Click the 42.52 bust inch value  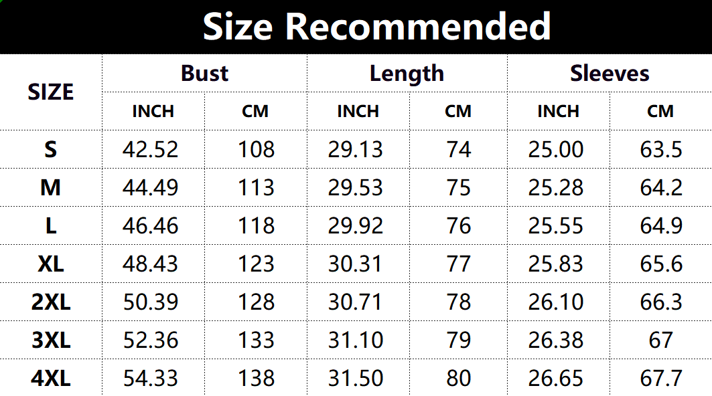(x=151, y=149)
